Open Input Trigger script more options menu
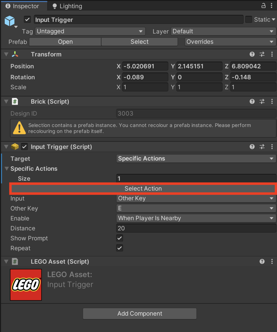This screenshot has height=332, width=277. click(272, 147)
